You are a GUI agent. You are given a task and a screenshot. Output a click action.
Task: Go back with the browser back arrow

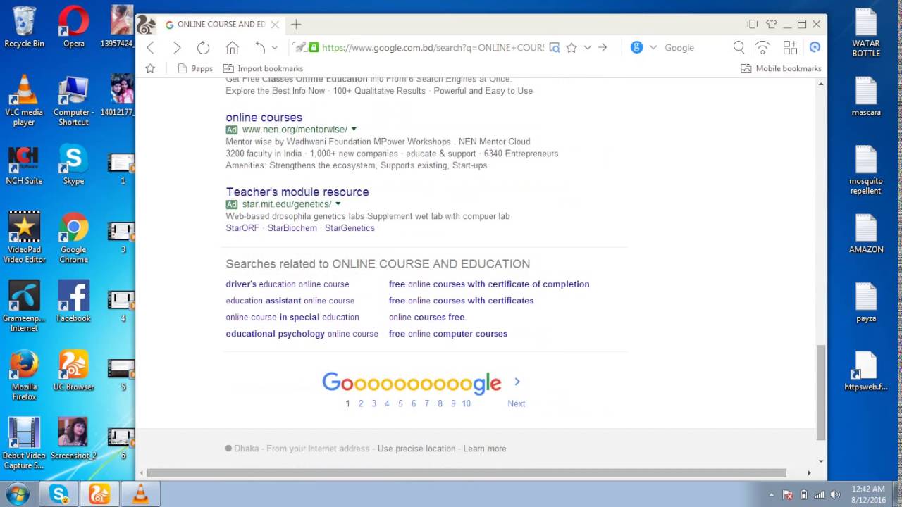point(150,47)
